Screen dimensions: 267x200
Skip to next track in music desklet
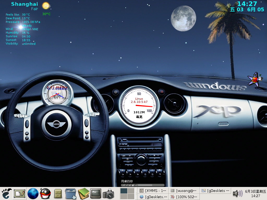point(136,185)
